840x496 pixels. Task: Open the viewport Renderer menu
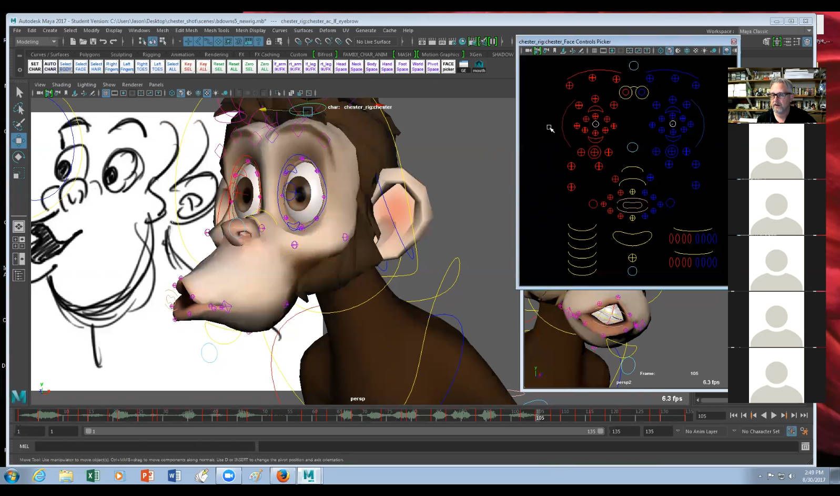point(132,85)
